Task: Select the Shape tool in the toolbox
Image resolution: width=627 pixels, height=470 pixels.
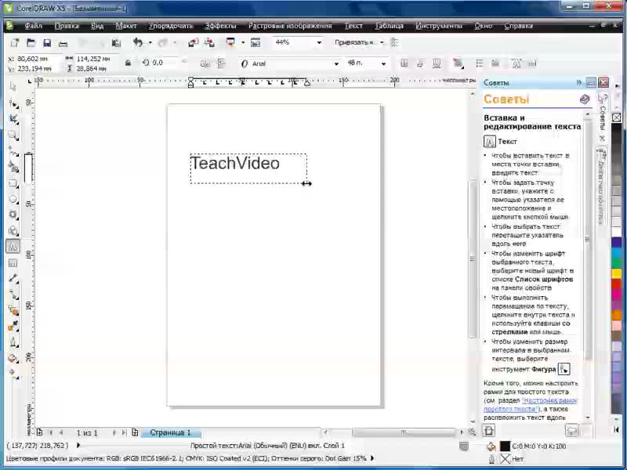Action: [x=13, y=103]
